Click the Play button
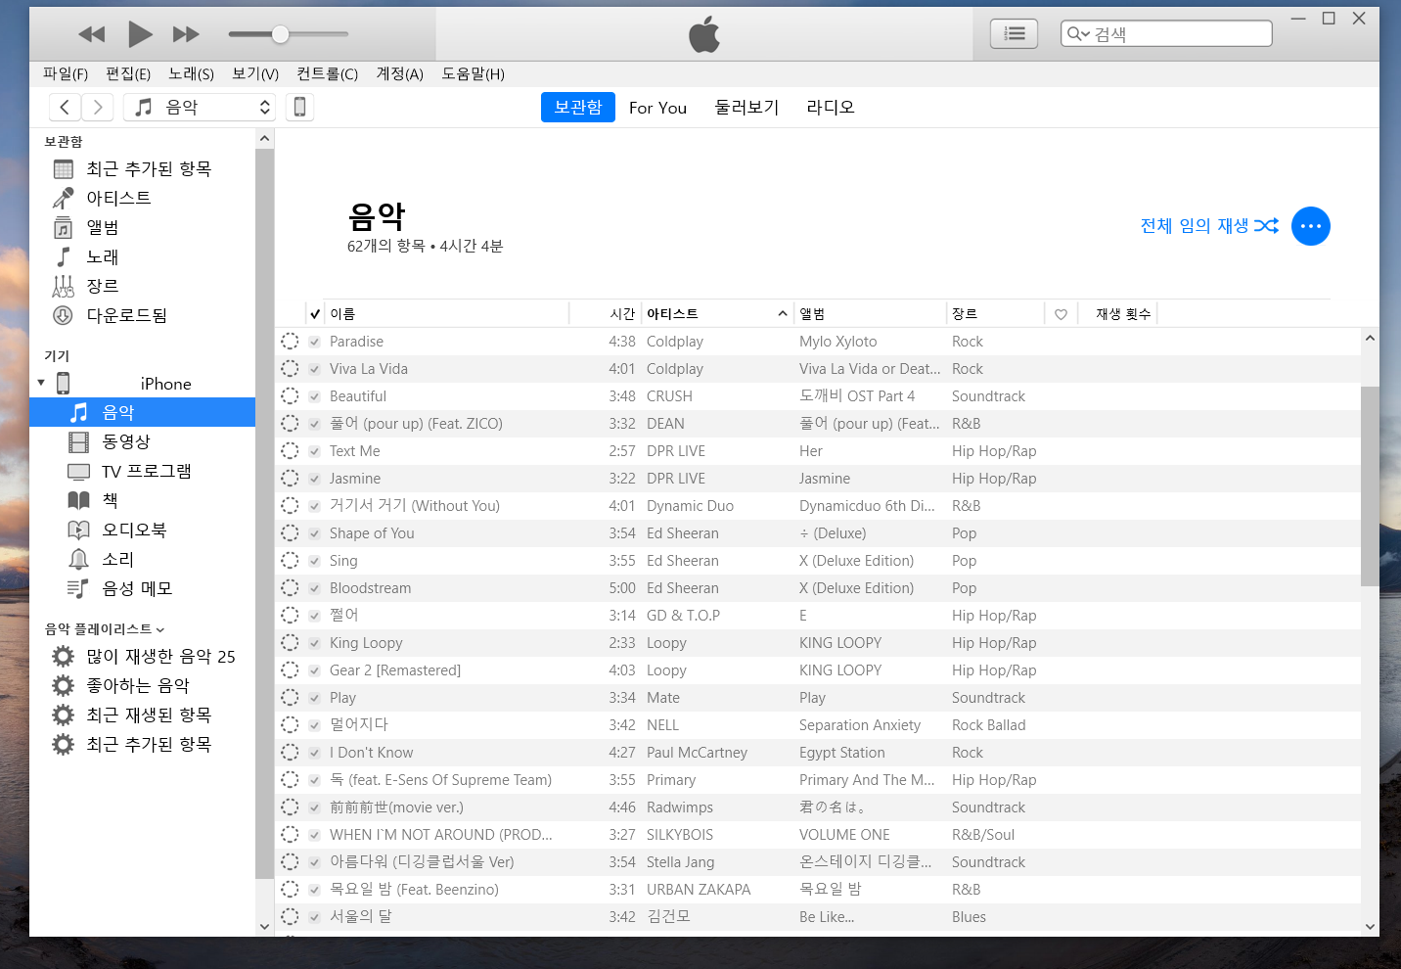This screenshot has width=1401, height=969. coord(140,34)
